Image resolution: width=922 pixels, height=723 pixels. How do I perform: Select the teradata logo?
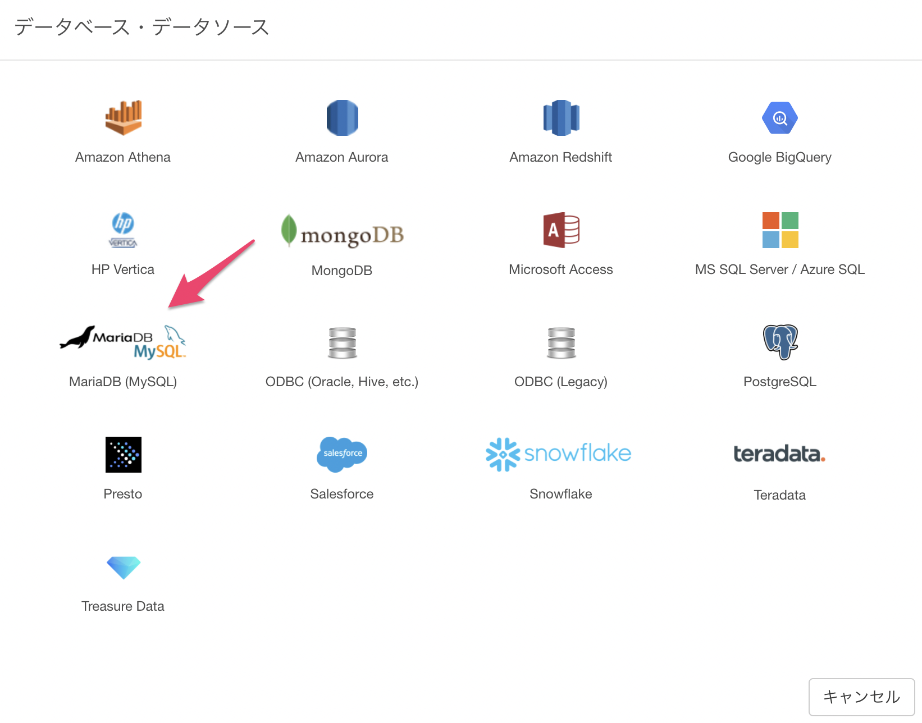[779, 454]
